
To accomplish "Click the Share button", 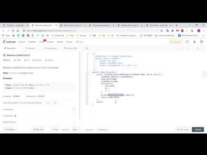I will click(x=49, y=60).
